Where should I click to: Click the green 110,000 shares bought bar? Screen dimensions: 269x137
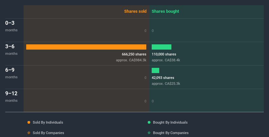tap(162, 47)
